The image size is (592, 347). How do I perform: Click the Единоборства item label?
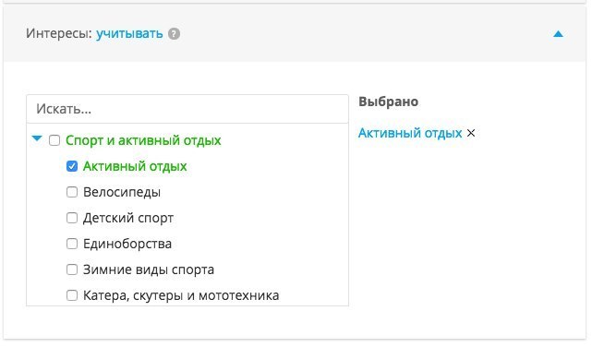click(127, 244)
